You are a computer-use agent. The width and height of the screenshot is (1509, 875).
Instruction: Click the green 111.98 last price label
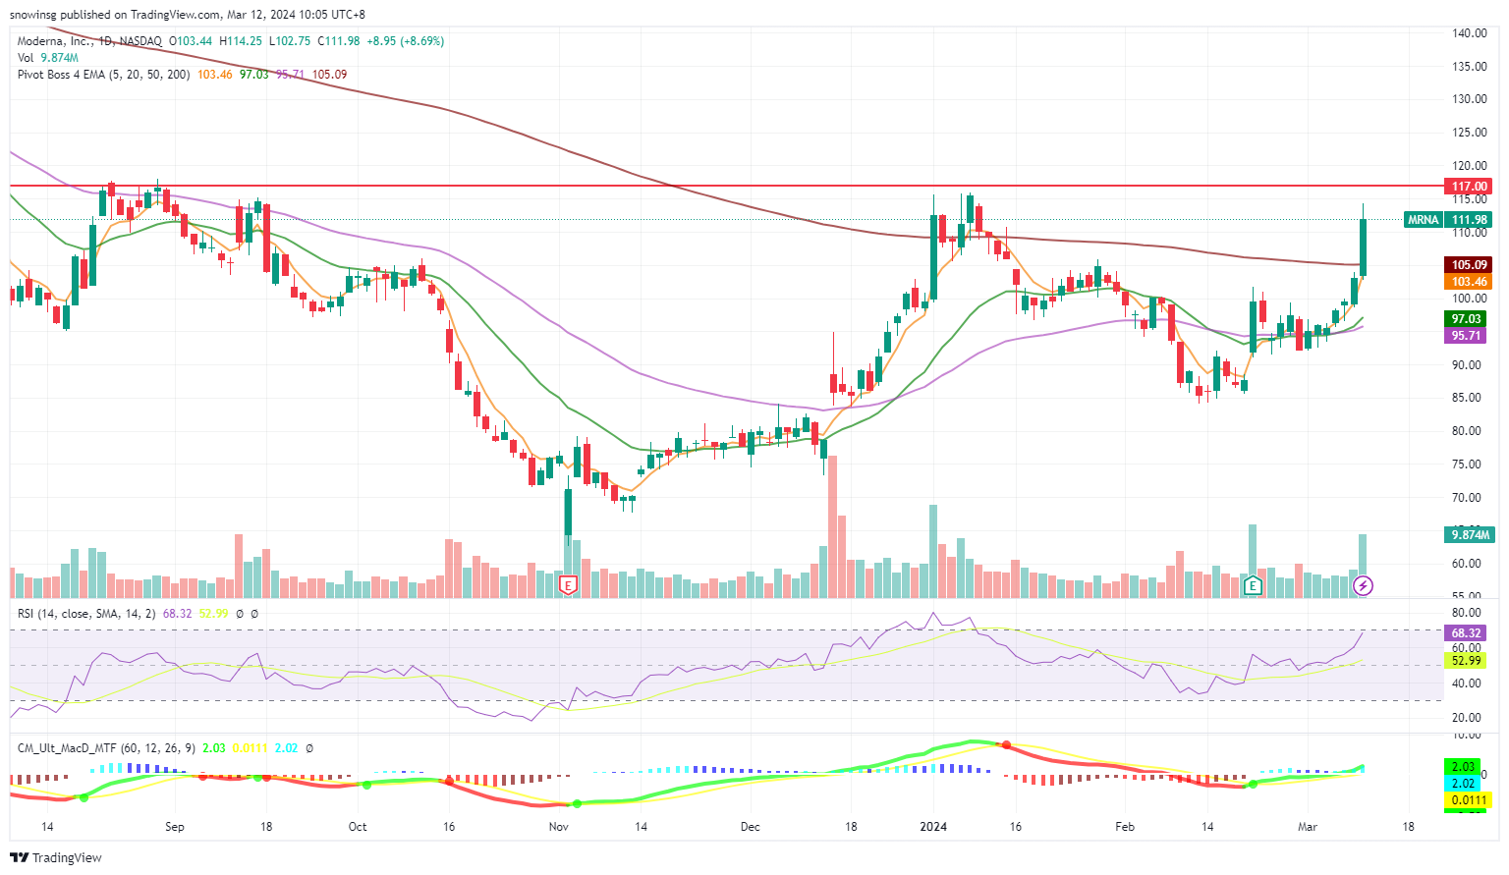(x=1470, y=220)
